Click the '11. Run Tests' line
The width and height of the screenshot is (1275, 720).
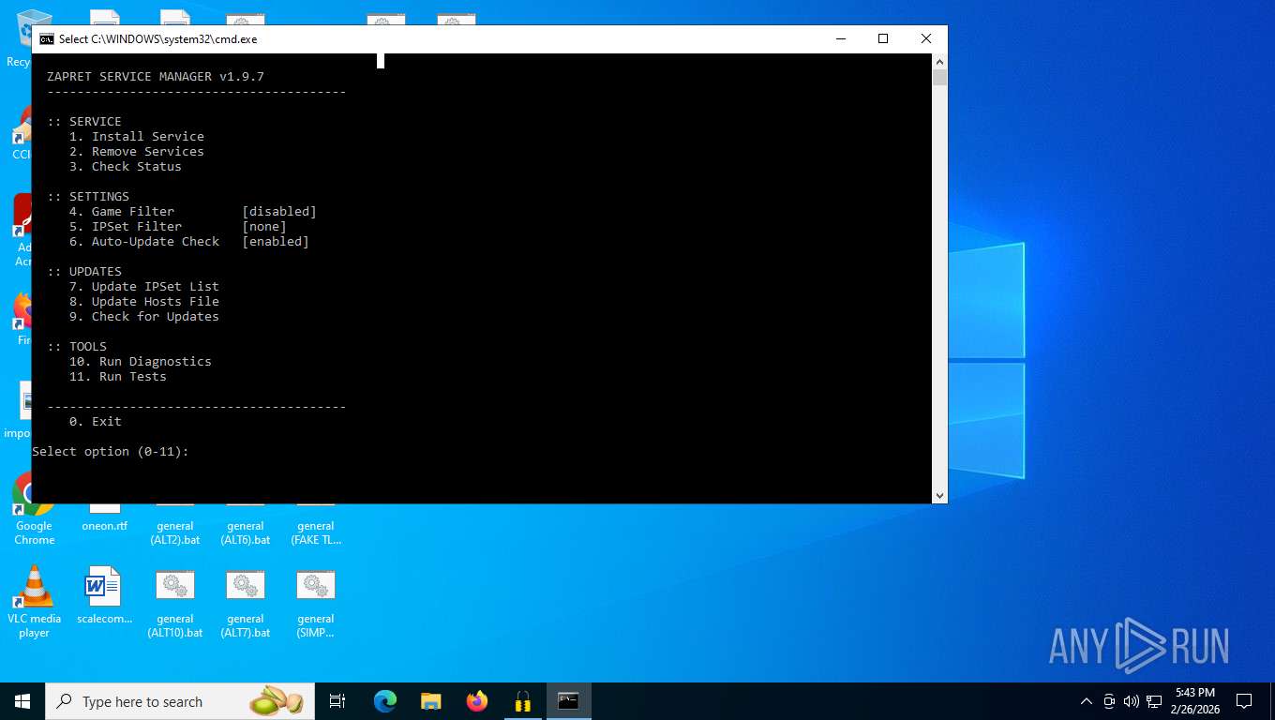click(x=118, y=377)
